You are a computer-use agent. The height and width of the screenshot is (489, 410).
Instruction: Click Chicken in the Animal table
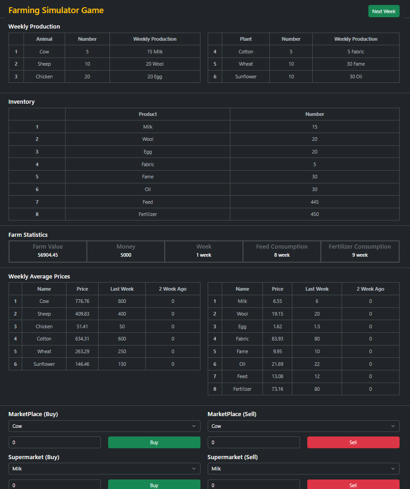[x=44, y=77]
